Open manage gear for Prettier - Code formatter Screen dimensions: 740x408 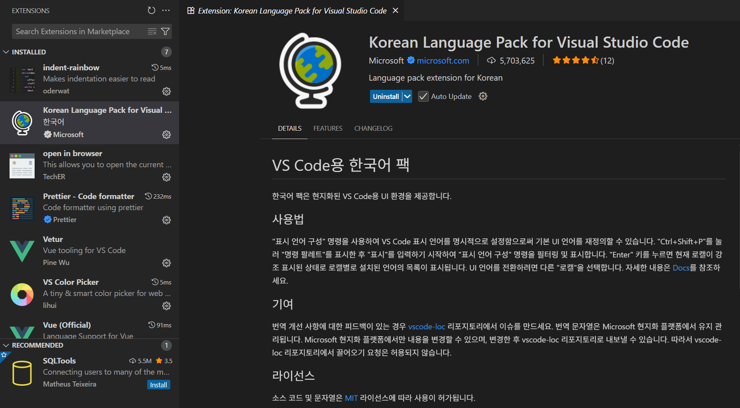coord(166,220)
